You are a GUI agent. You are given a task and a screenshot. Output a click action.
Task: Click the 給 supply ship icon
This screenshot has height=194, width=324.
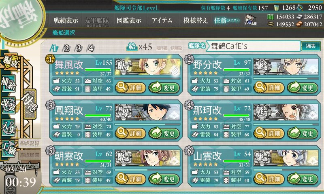[132, 47]
